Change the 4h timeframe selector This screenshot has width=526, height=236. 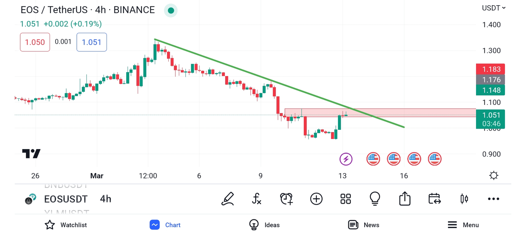pyautogui.click(x=106, y=199)
